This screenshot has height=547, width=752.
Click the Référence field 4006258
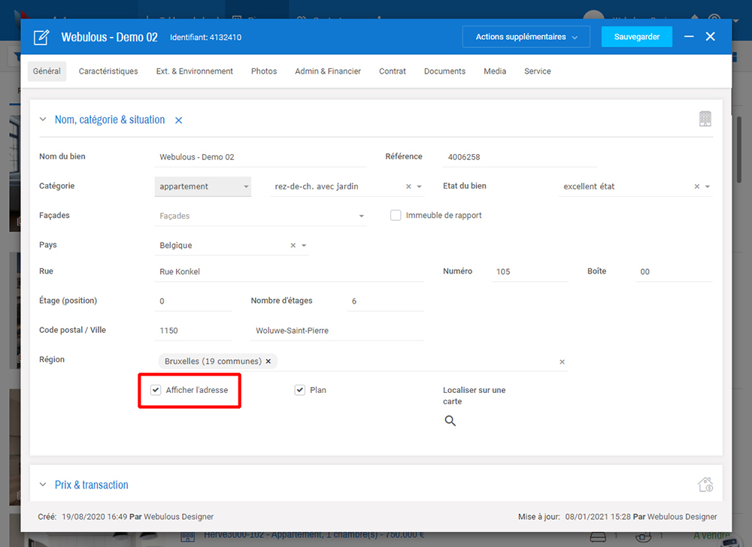tap(520, 157)
